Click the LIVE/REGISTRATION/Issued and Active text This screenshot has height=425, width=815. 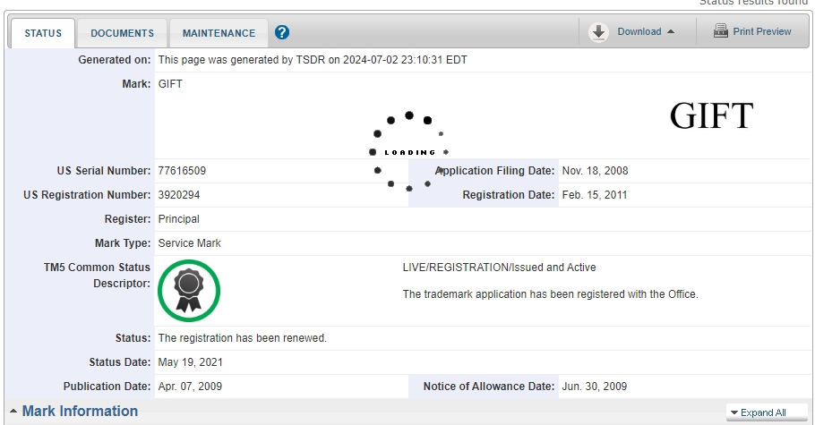499,268
